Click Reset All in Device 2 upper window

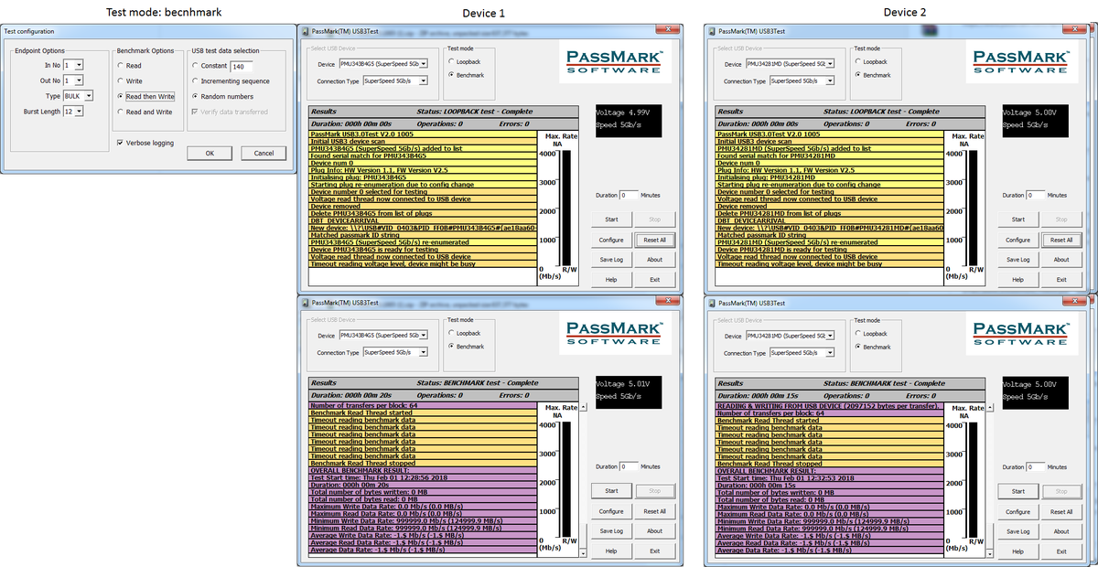click(x=1062, y=240)
